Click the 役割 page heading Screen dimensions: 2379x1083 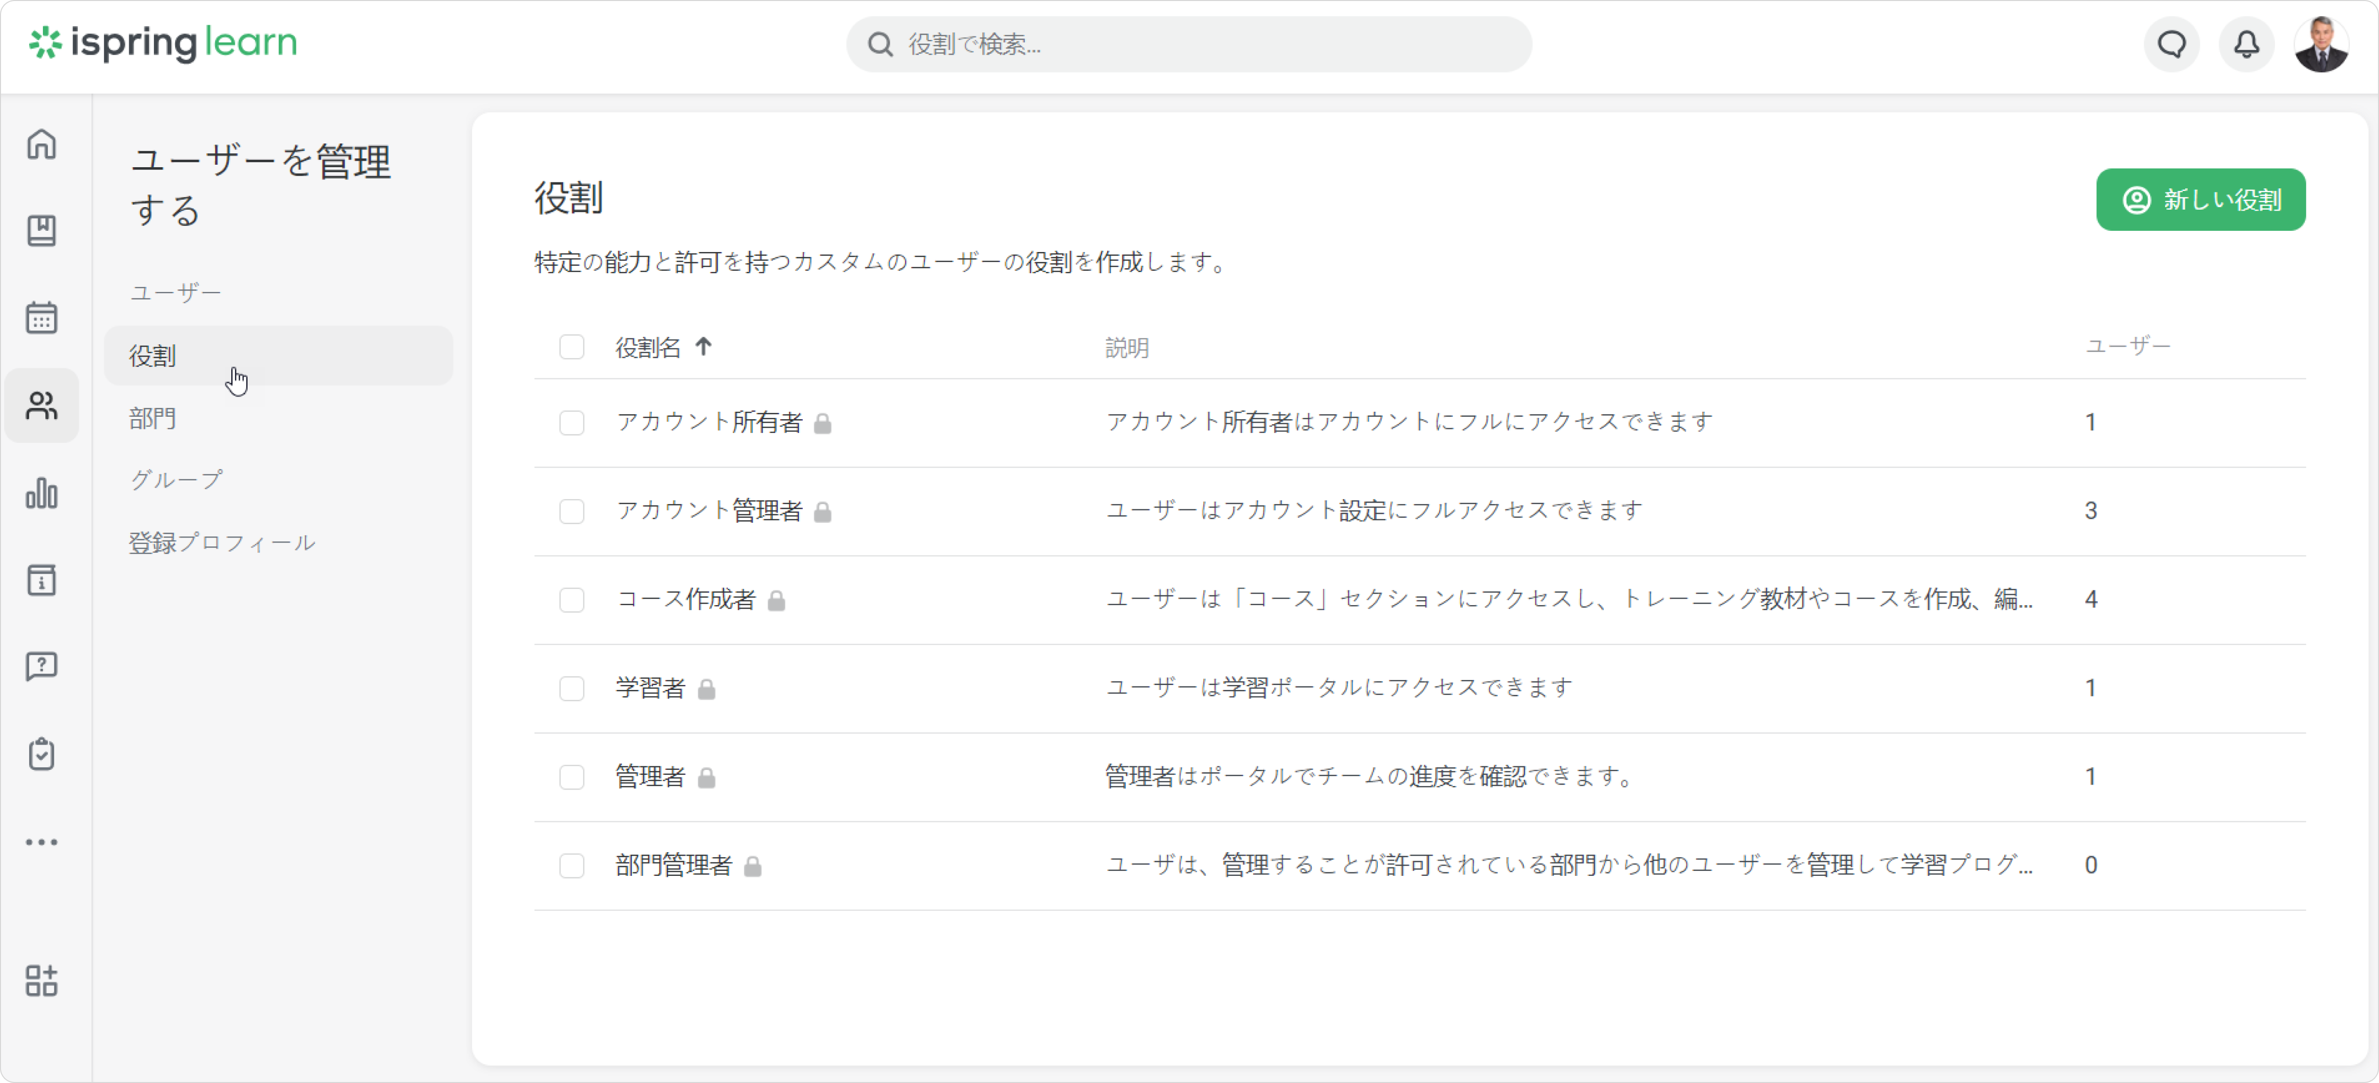[x=569, y=199]
